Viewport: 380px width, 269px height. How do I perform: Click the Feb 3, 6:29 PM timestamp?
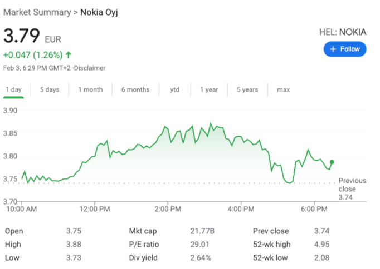tap(37, 68)
